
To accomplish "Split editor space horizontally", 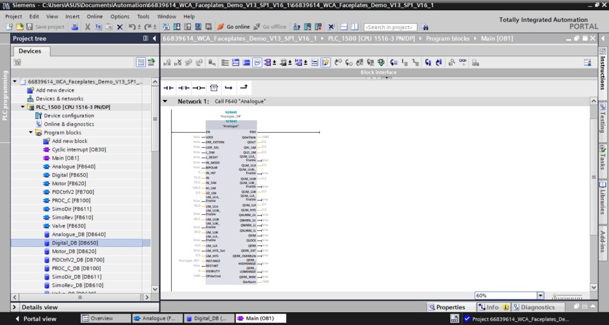I will click(x=344, y=27).
